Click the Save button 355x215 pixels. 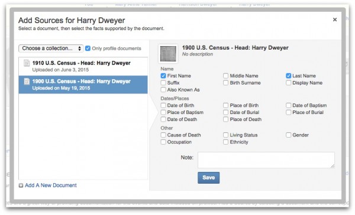point(208,178)
